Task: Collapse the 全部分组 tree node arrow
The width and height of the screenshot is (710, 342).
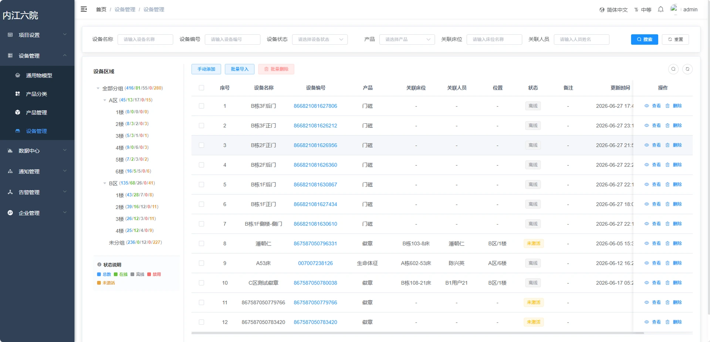Action: tap(98, 88)
